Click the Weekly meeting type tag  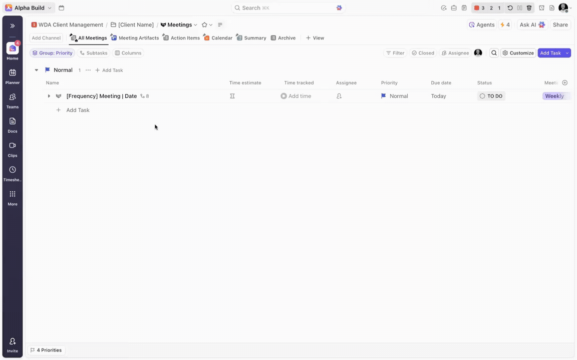click(x=554, y=96)
